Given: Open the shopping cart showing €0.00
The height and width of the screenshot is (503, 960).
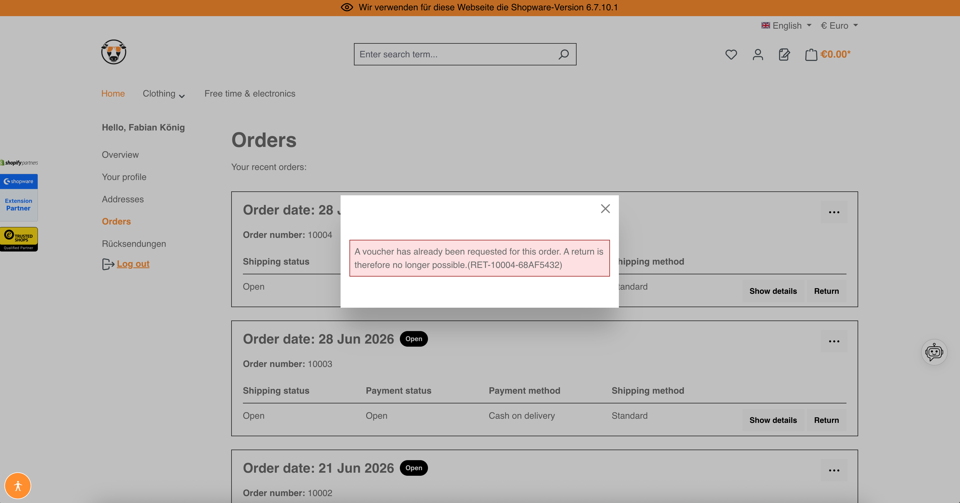Looking at the screenshot, I should [828, 55].
